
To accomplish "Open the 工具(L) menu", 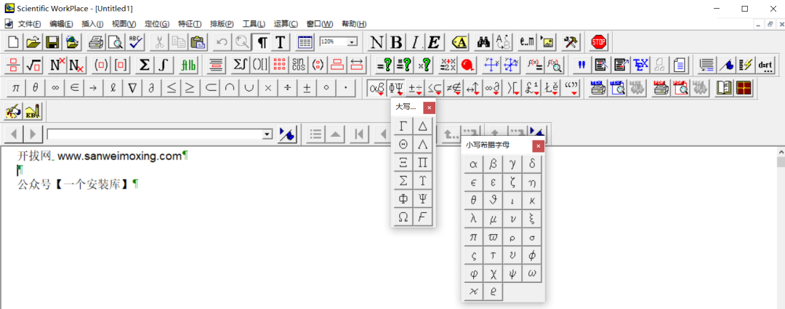I will pos(254,24).
